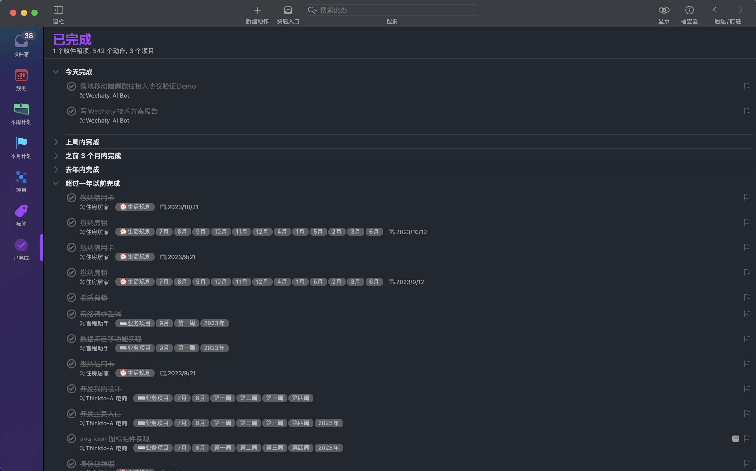Select the 缴纳房租 task dated 2023/9/12

[94, 273]
